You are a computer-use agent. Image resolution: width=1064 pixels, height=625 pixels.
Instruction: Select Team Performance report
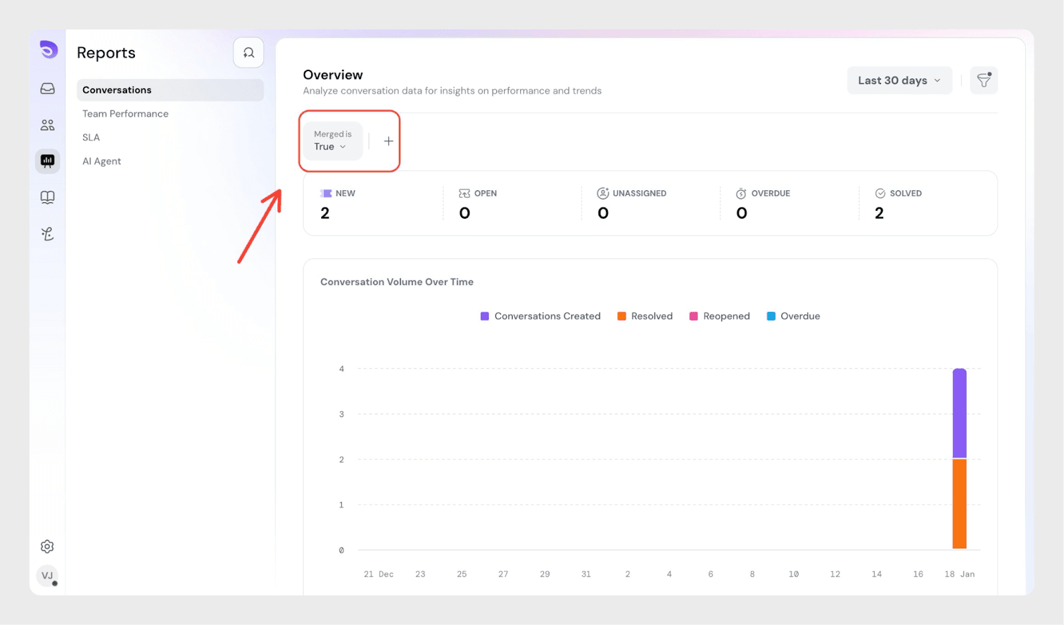click(x=126, y=114)
